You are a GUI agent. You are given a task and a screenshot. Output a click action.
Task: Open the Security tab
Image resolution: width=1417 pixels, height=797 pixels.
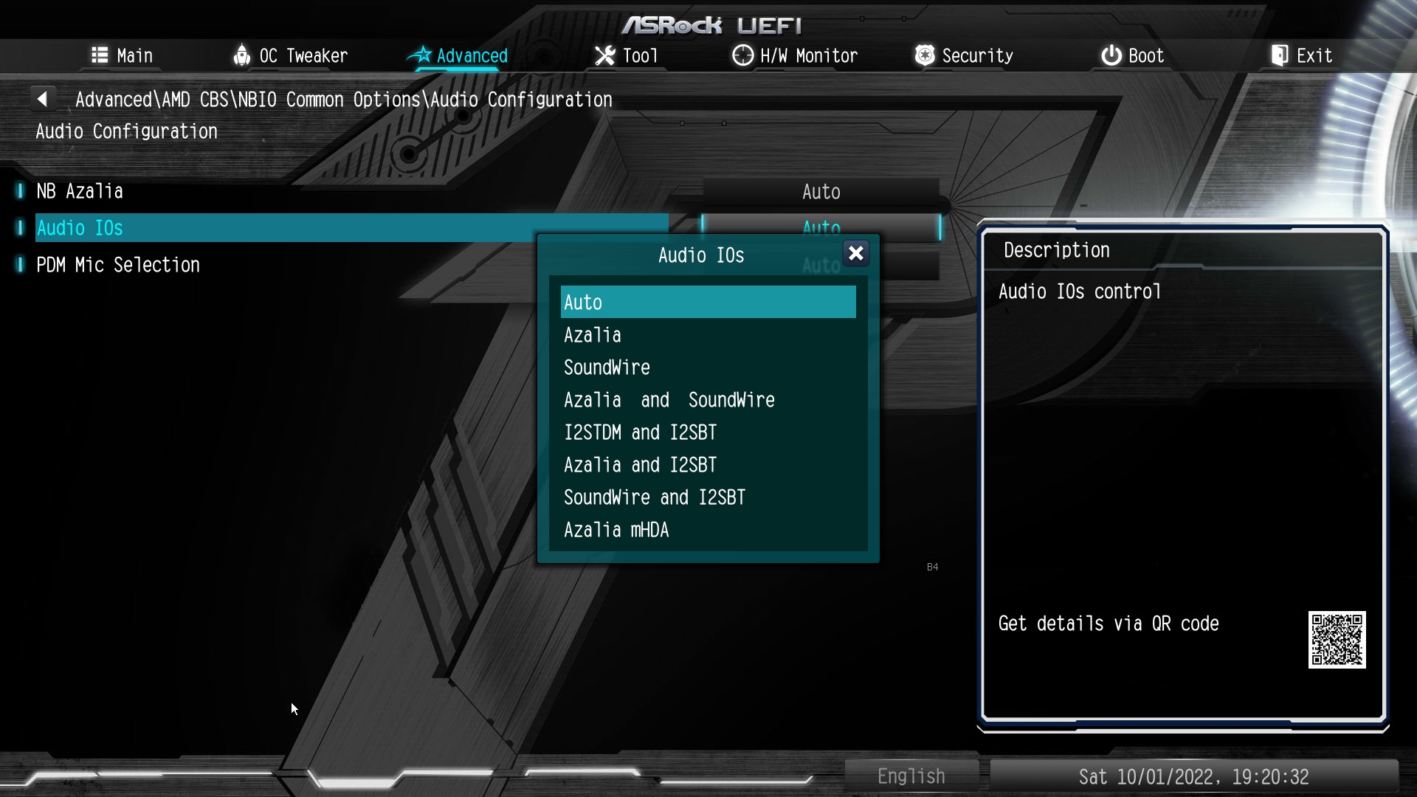[976, 55]
